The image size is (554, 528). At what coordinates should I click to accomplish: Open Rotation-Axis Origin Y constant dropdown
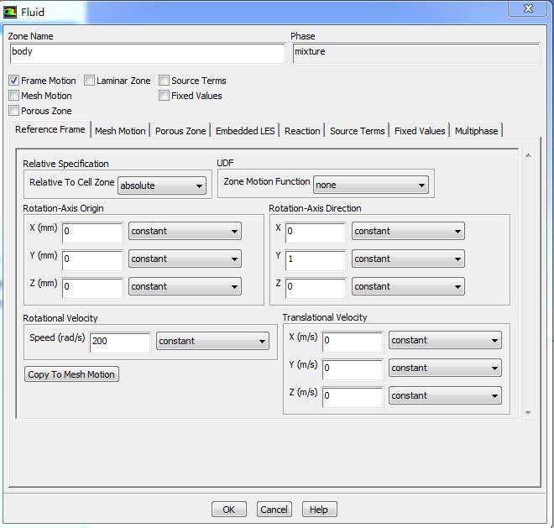click(185, 259)
